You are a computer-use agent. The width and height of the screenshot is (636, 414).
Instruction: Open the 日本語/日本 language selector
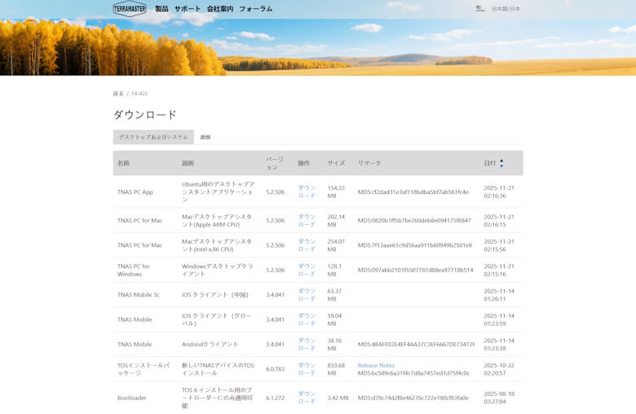506,9
